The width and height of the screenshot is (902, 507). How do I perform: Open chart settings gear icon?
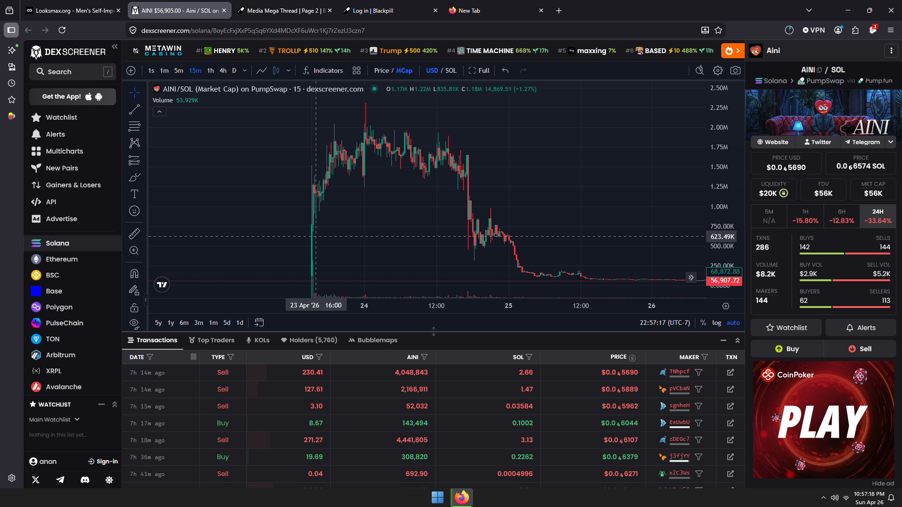(x=717, y=70)
